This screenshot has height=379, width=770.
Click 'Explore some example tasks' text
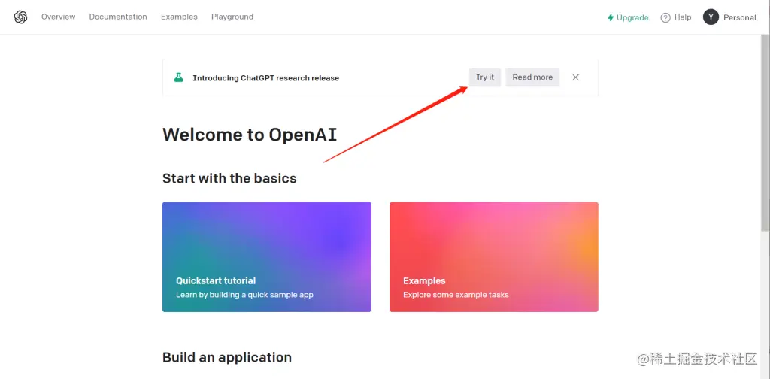(456, 295)
